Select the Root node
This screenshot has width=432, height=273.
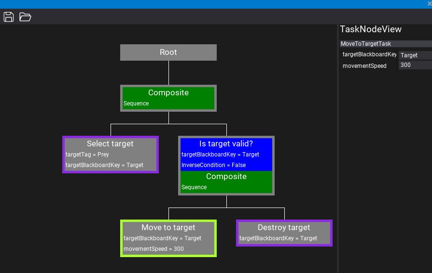pyautogui.click(x=168, y=52)
